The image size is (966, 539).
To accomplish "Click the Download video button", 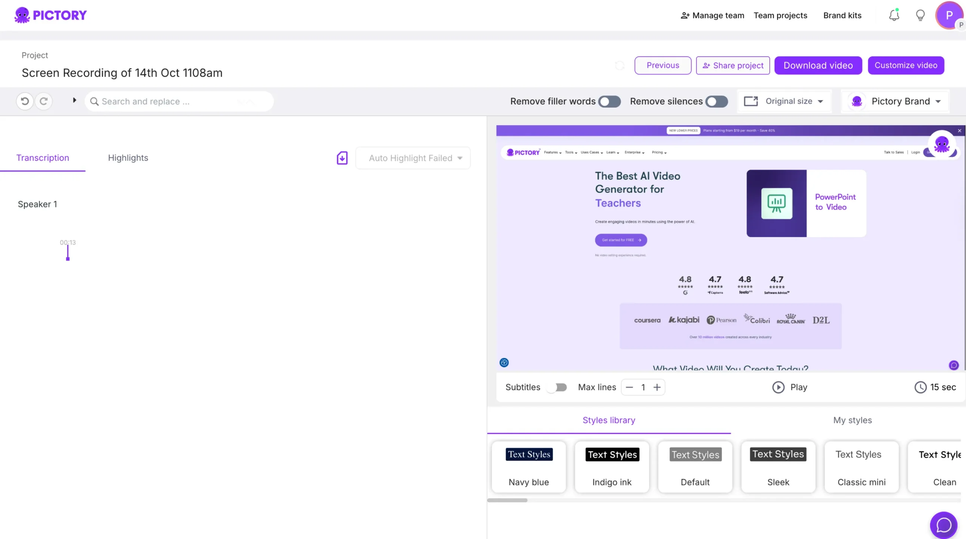I will point(818,66).
